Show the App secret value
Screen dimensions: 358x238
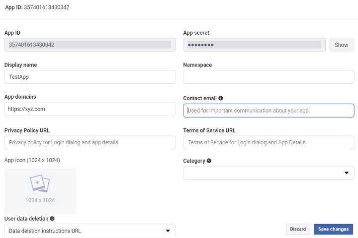click(341, 45)
